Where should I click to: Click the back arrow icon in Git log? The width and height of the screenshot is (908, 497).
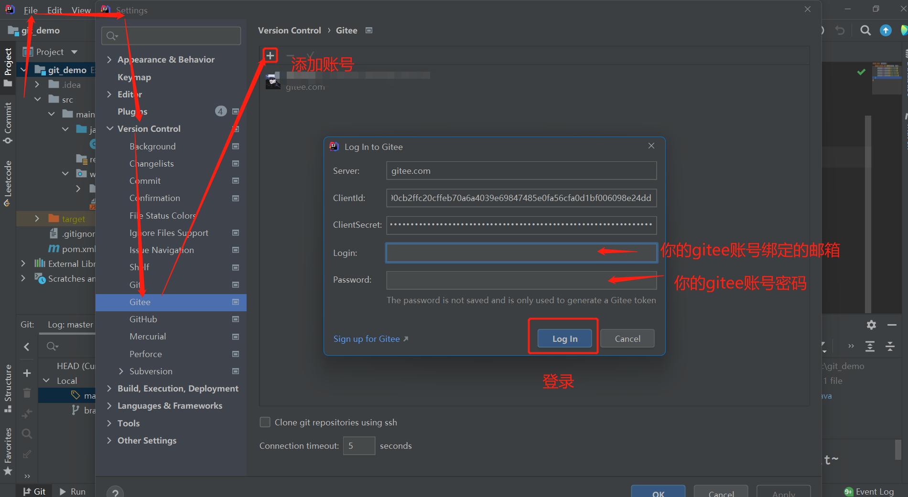[x=27, y=347]
